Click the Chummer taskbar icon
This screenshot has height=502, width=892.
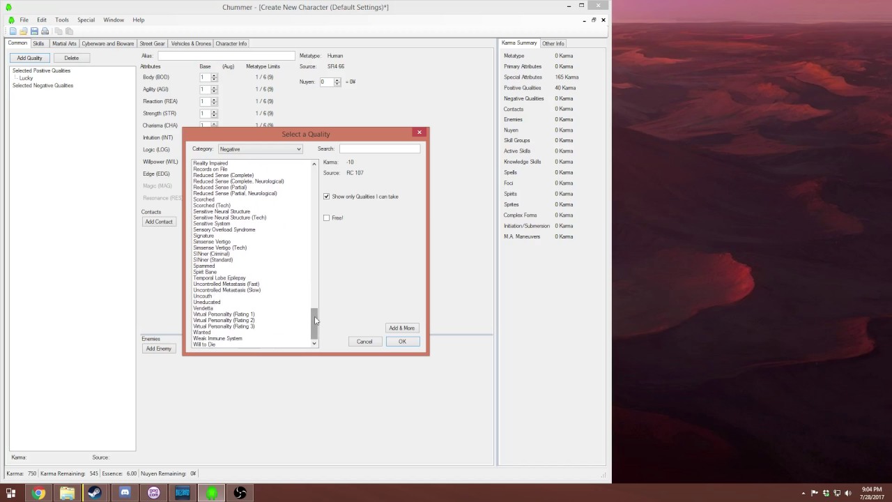[x=211, y=493]
